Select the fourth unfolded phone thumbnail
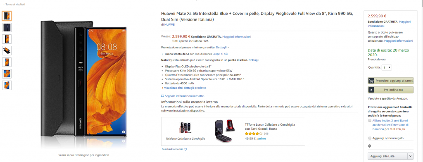 pyautogui.click(x=7, y=50)
